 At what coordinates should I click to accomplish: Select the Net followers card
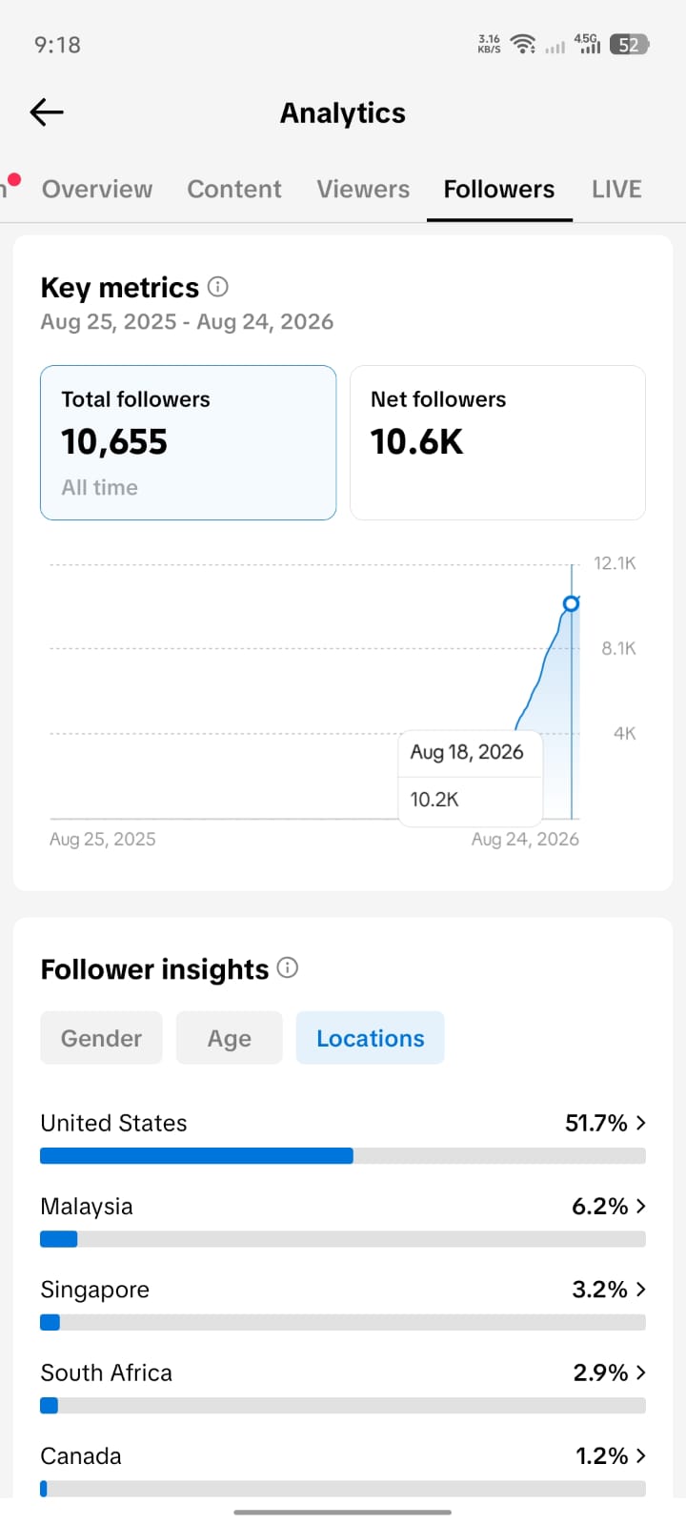tap(497, 442)
